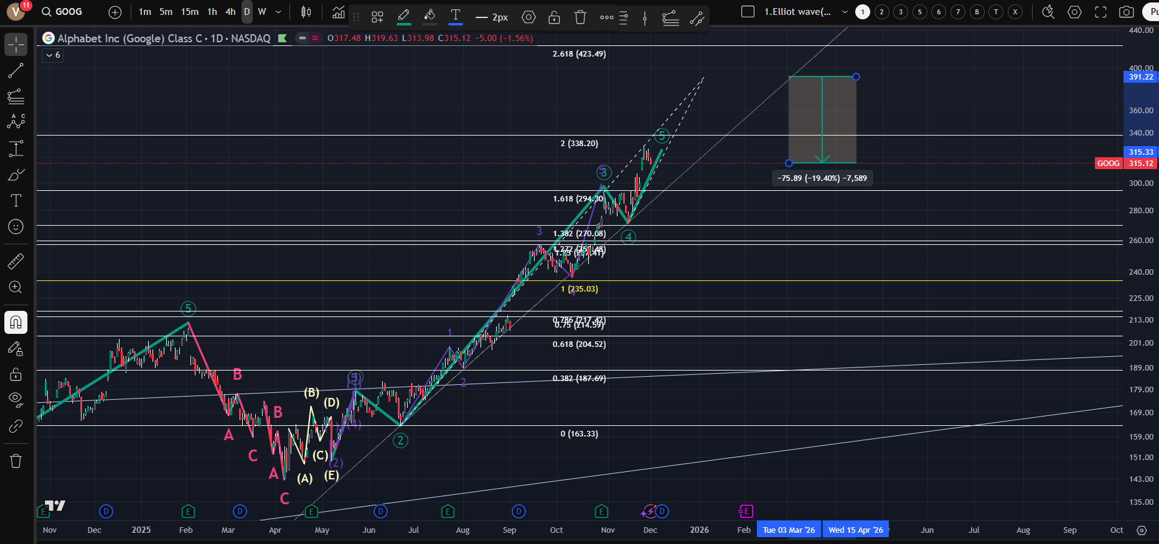Open the Fibonacci retracement tools
The image size is (1159, 544).
coord(16,96)
